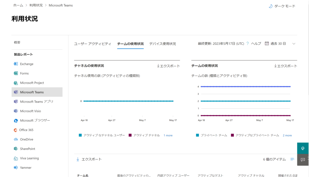Open the feedback chat icon
309x177 pixels.
click(303, 160)
